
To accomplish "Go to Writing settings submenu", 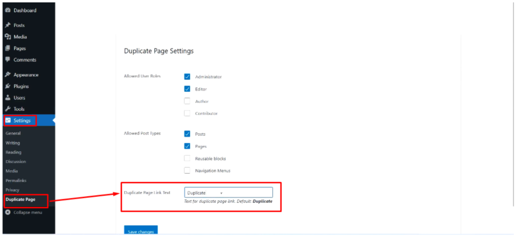I will 13,143.
